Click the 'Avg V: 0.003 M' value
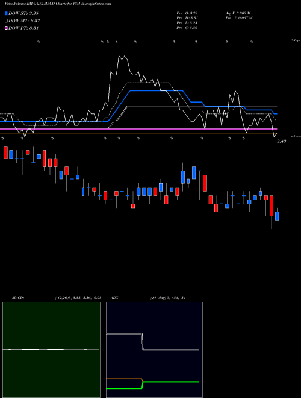301x398 pixels. point(238,13)
